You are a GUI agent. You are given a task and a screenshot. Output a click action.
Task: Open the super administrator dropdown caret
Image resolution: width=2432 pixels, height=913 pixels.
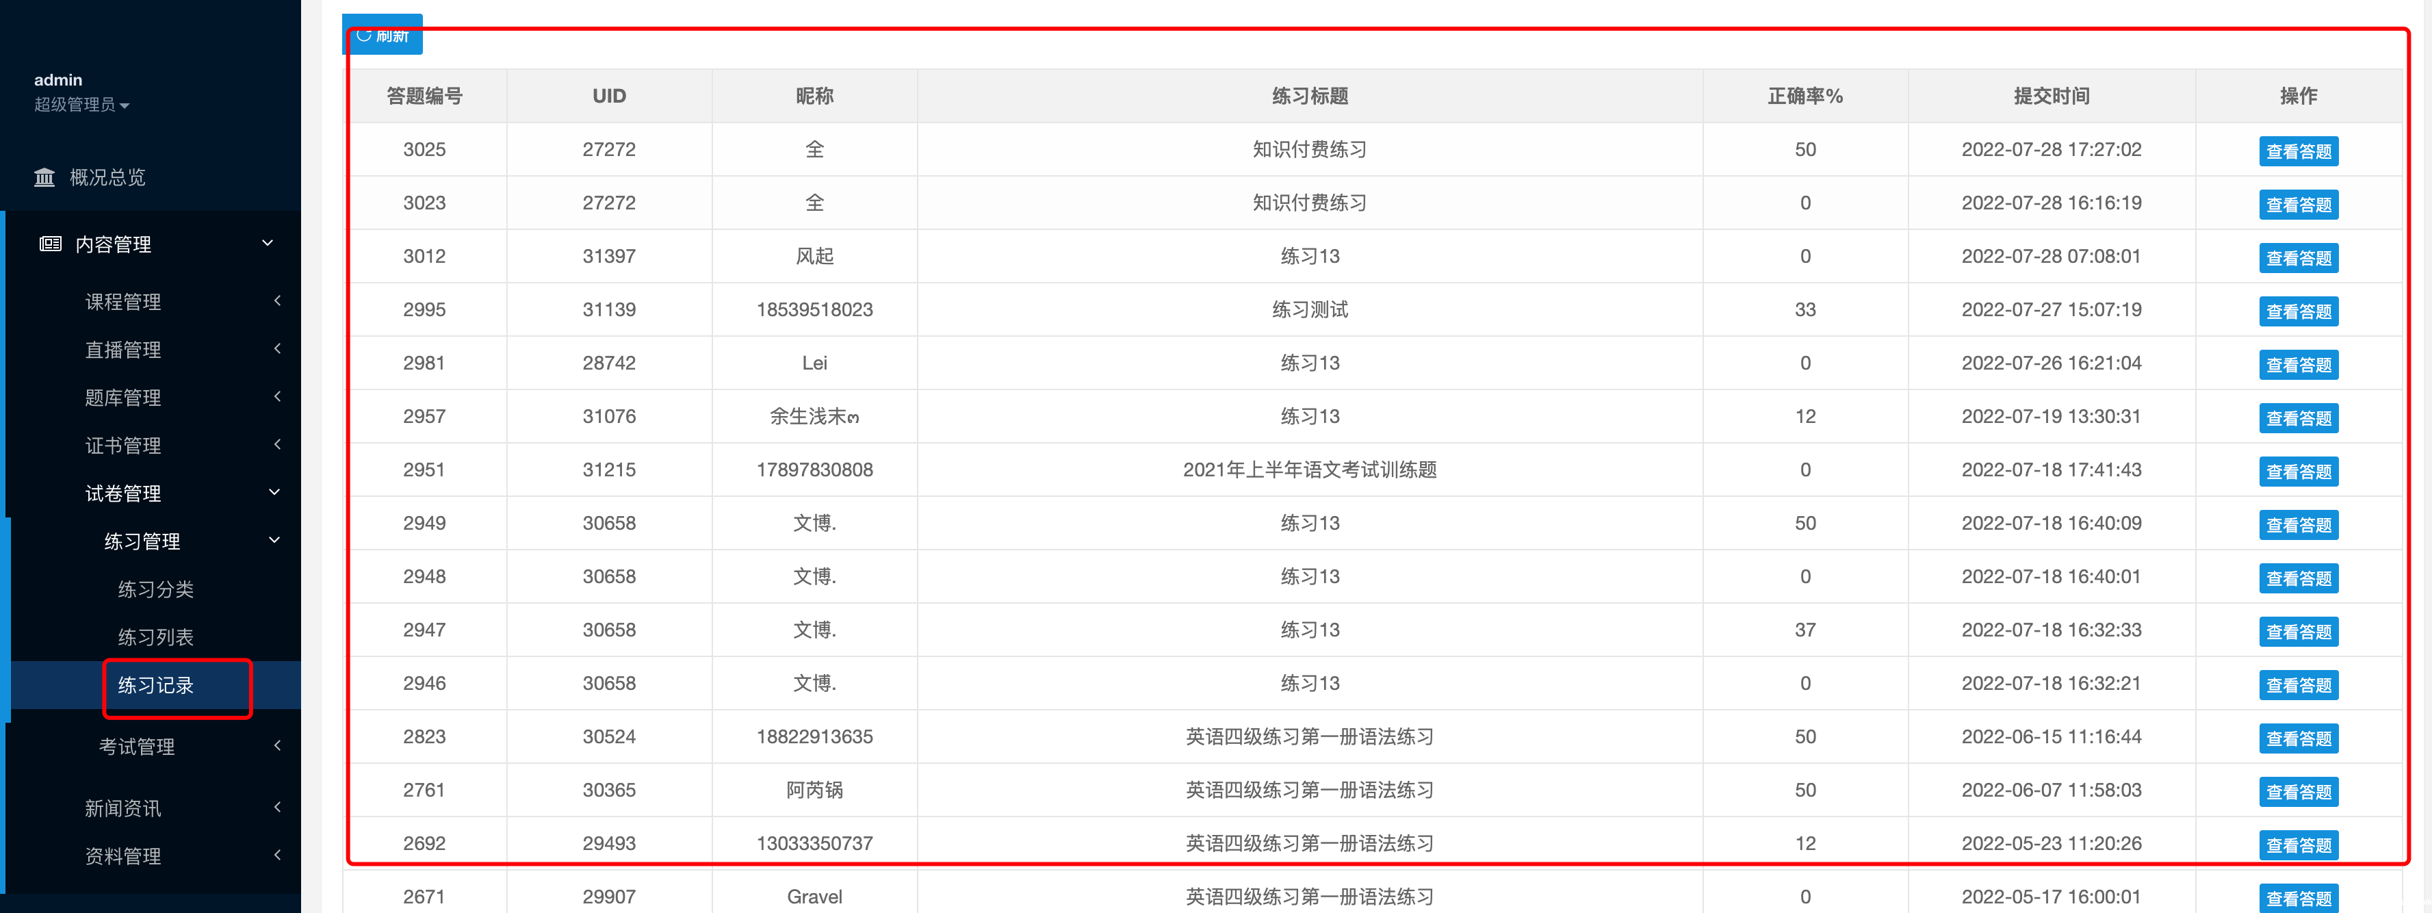click(125, 106)
